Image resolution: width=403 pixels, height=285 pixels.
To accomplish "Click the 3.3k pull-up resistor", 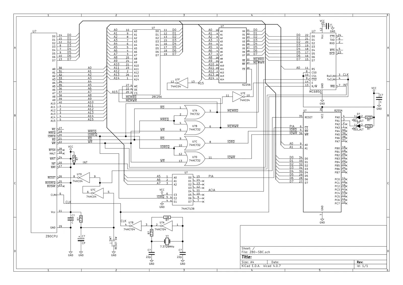I will [74, 159].
